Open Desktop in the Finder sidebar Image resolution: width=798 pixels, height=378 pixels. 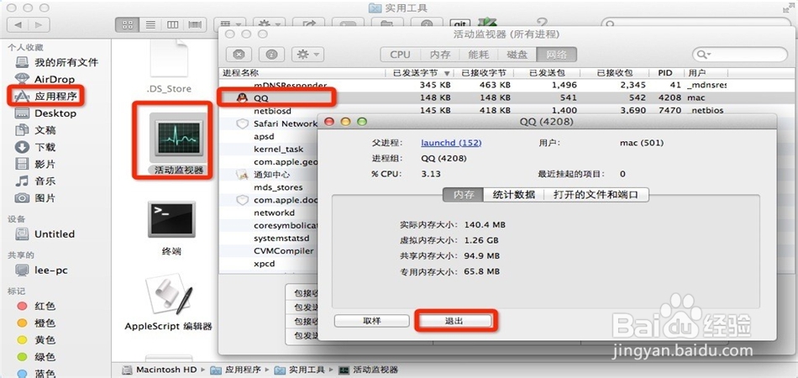45,113
